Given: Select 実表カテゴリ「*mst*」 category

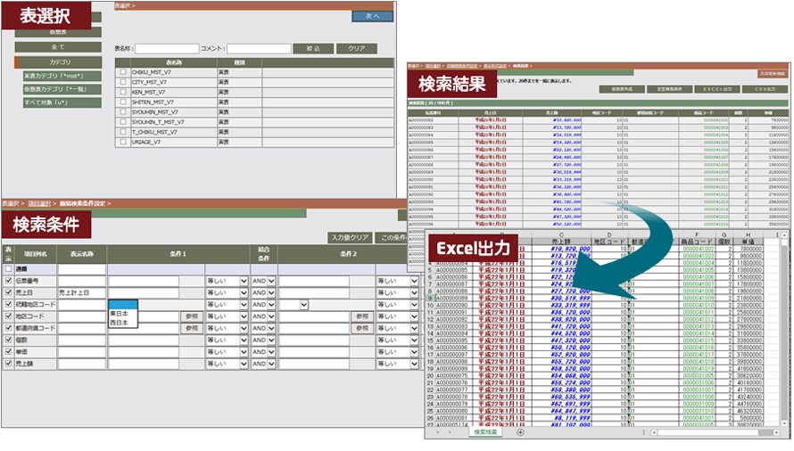Looking at the screenshot, I should pyautogui.click(x=62, y=76).
